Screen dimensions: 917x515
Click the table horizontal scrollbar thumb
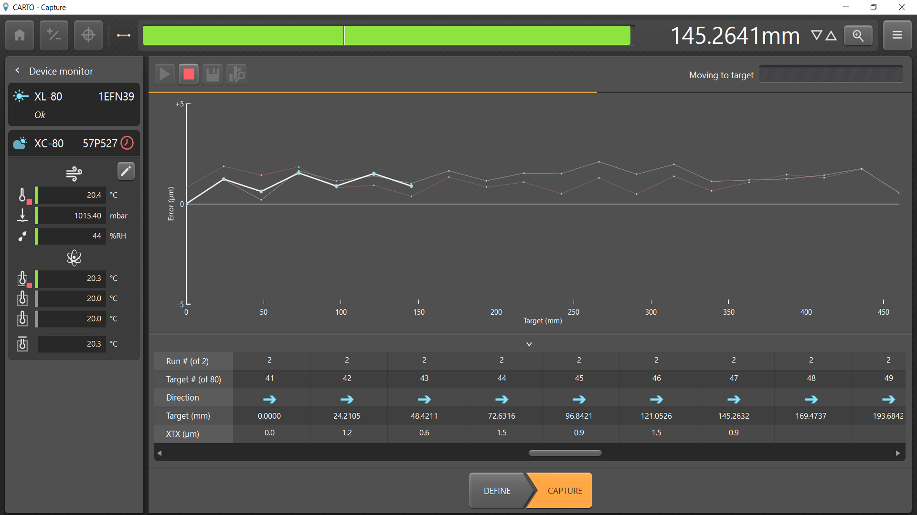click(x=565, y=453)
